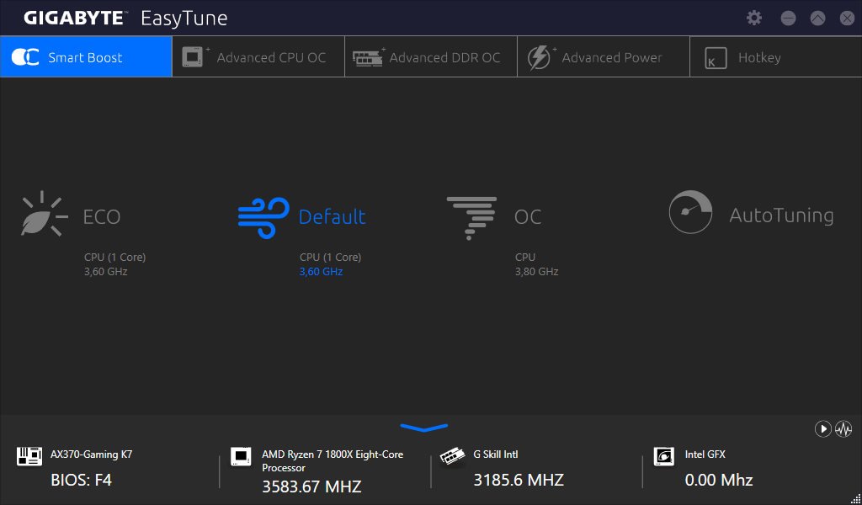
Task: Minimize the EasyTune window
Action: tap(788, 18)
